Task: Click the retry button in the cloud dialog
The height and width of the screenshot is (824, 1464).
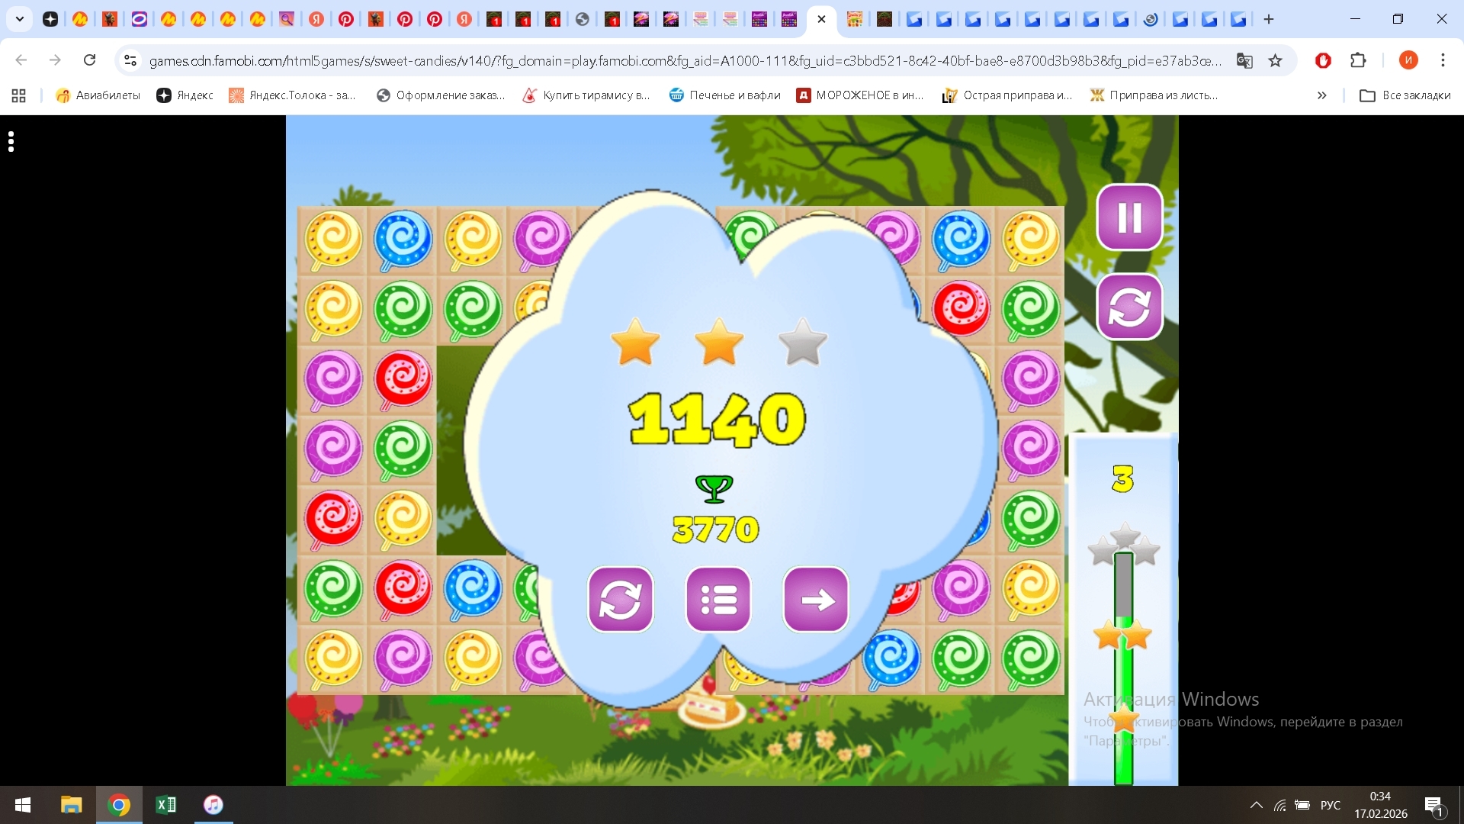Action: point(620,600)
